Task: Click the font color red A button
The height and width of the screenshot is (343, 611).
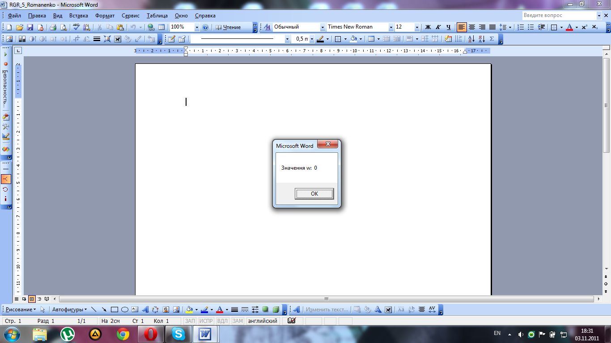Action: 569,27
